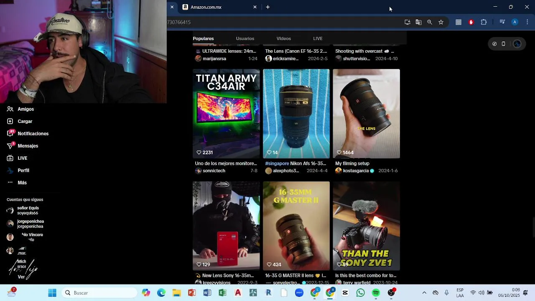Image resolution: width=535 pixels, height=301 pixels.
Task: Bookmark this page with the star icon
Action: tap(441, 22)
